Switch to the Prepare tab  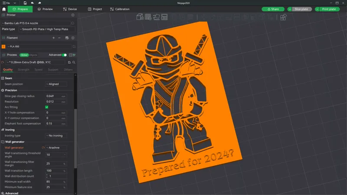pyautogui.click(x=20, y=9)
